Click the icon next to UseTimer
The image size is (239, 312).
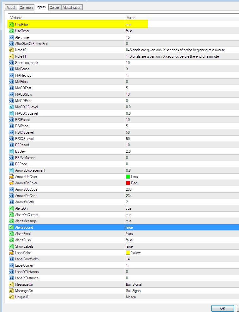tap(11, 31)
